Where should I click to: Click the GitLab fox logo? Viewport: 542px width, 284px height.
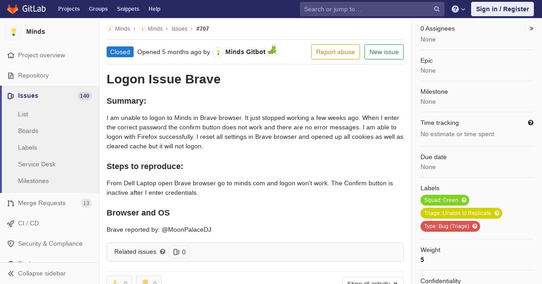pos(13,9)
